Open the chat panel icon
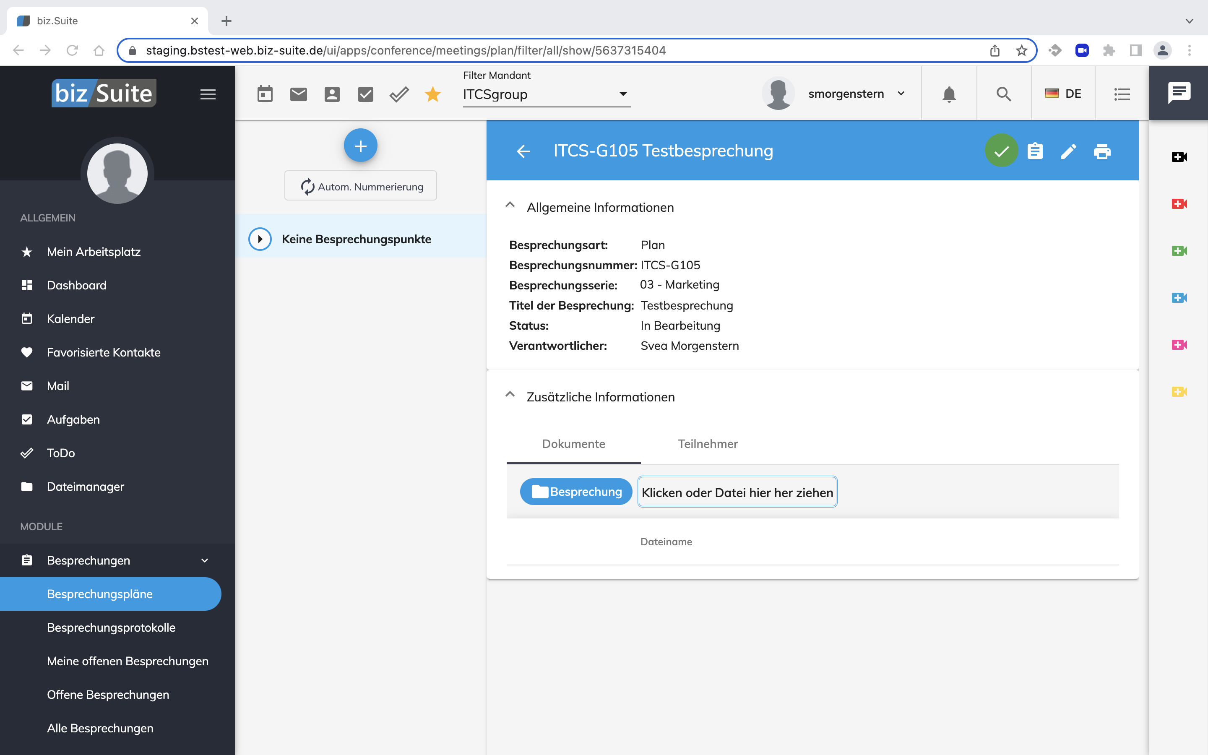The image size is (1208, 755). pos(1179,93)
